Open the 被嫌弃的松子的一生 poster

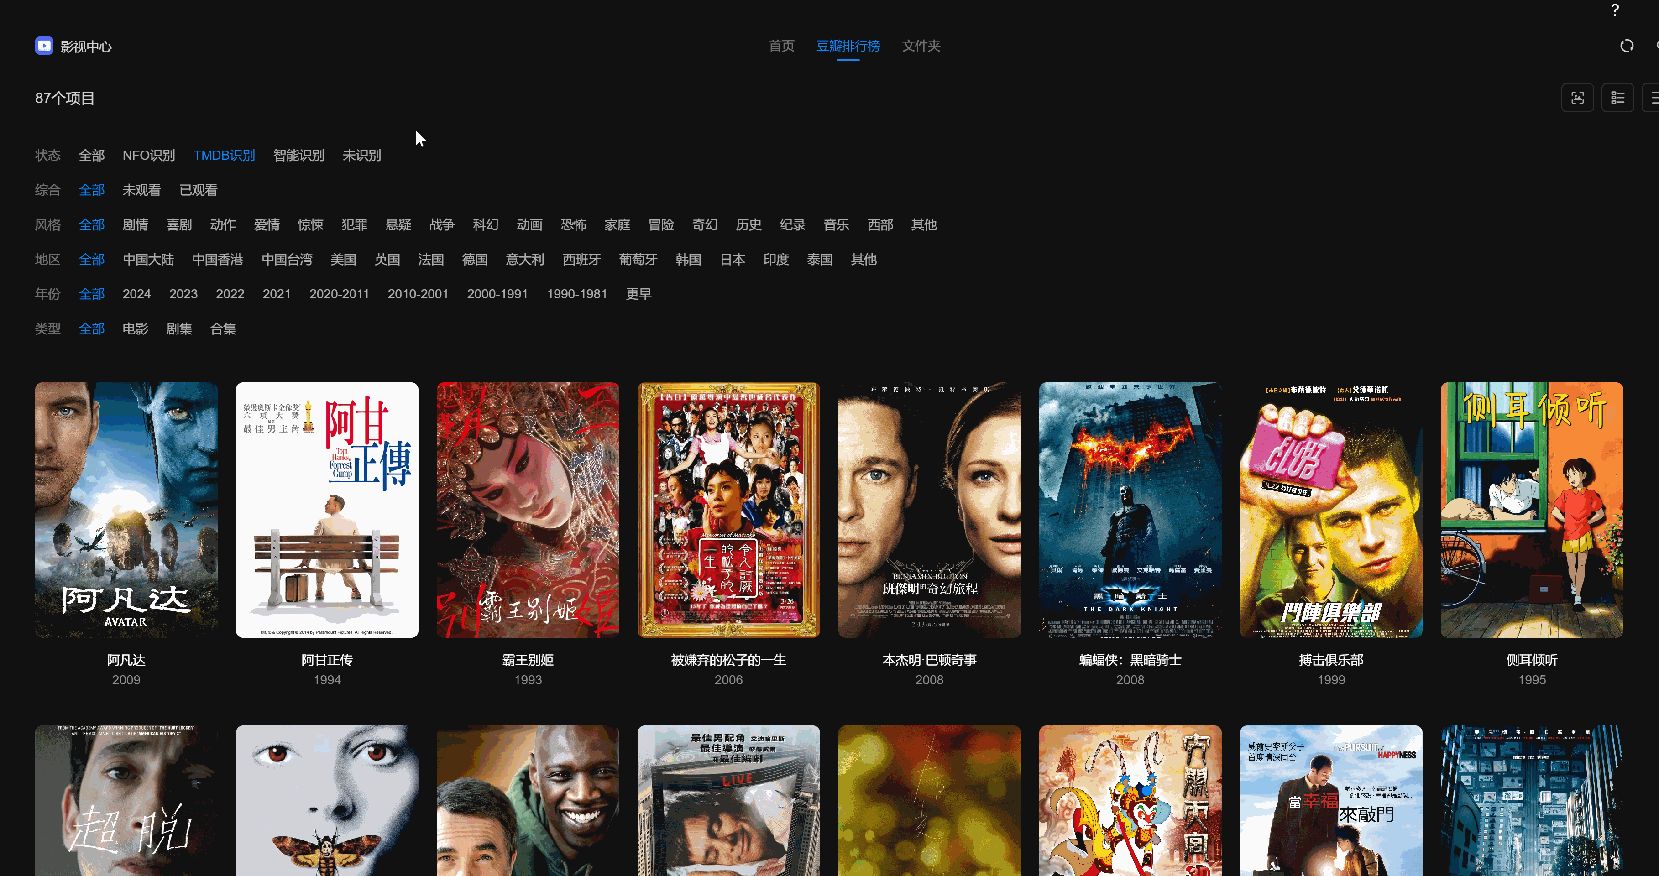729,510
